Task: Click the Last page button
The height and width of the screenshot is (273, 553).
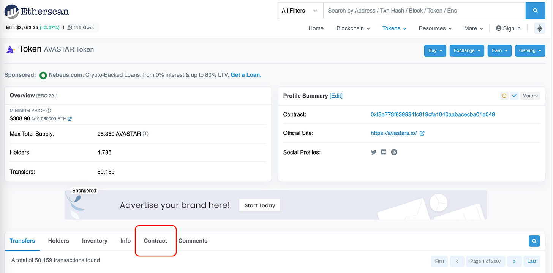Action: click(532, 261)
